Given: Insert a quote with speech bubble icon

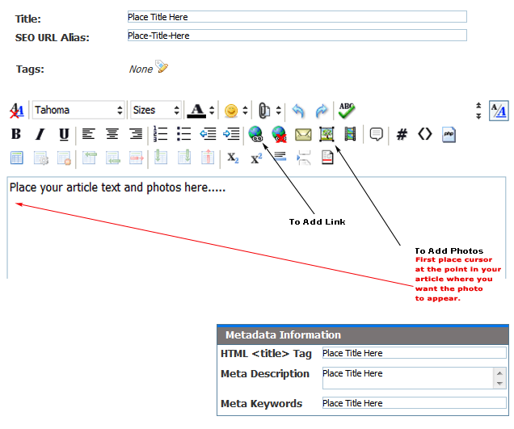Looking at the screenshot, I should (376, 134).
